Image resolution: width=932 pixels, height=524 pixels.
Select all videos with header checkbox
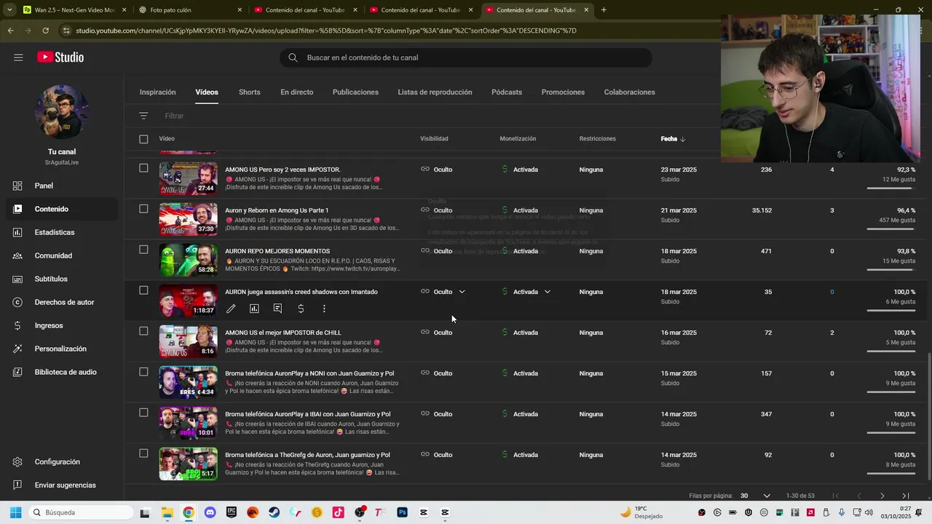tap(143, 139)
